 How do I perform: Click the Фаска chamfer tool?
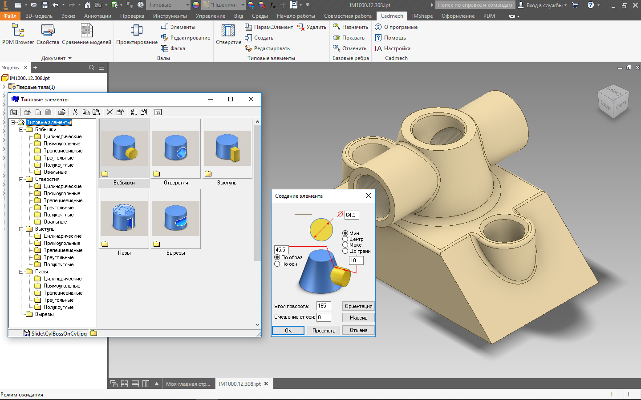173,48
